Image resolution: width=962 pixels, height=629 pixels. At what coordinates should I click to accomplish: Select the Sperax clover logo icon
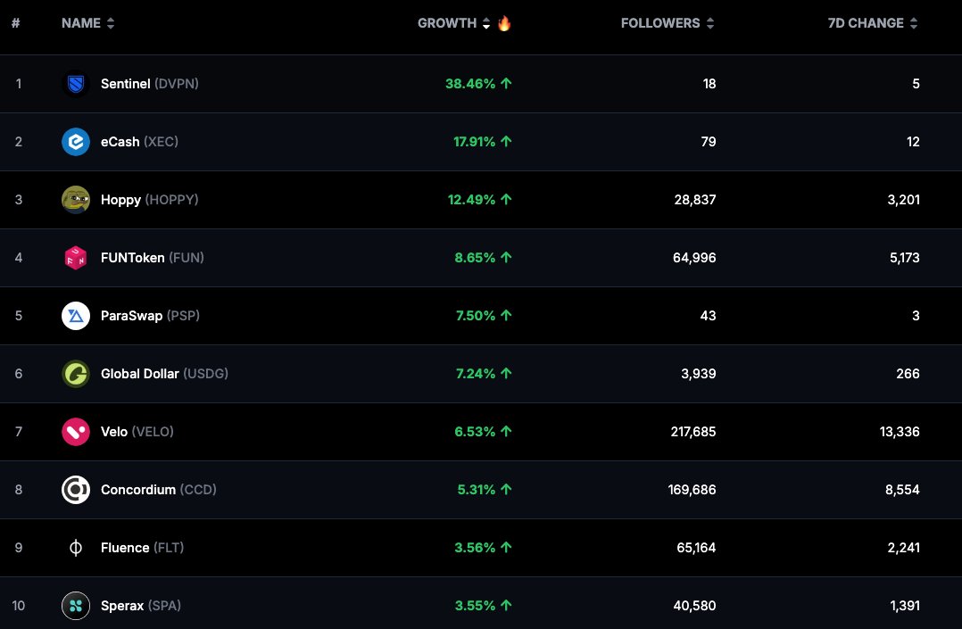coord(76,606)
